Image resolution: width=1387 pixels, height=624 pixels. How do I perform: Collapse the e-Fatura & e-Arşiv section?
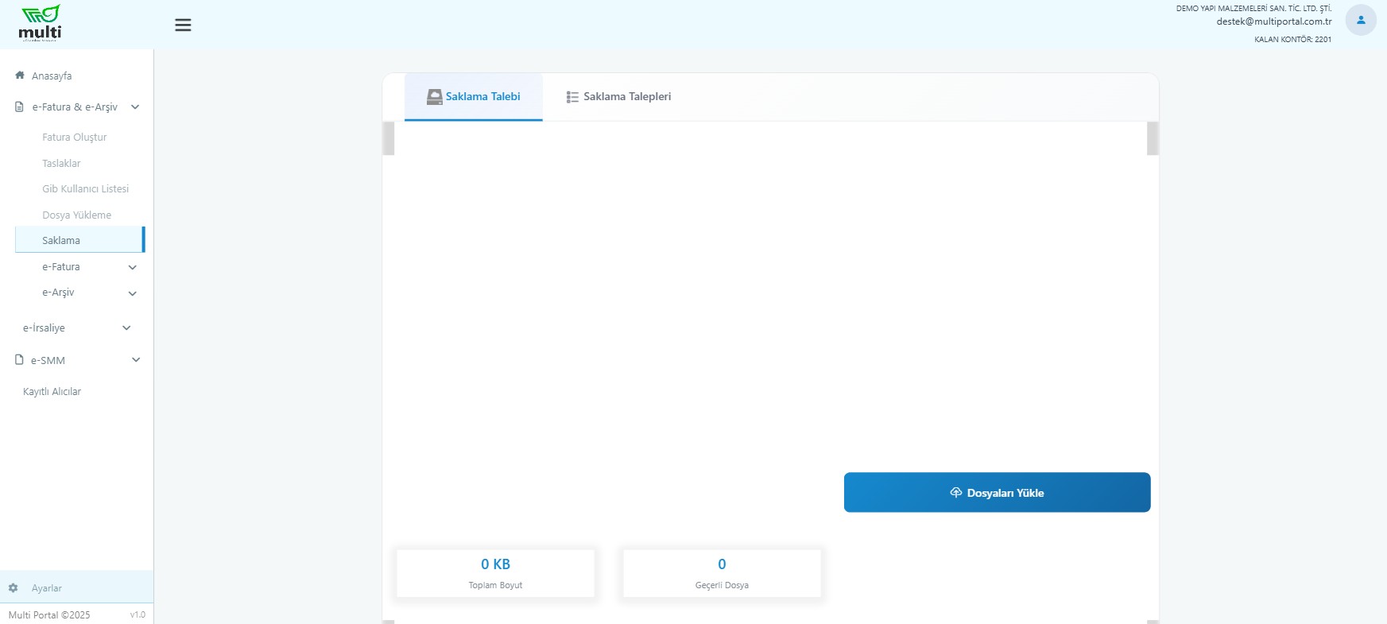(x=135, y=107)
